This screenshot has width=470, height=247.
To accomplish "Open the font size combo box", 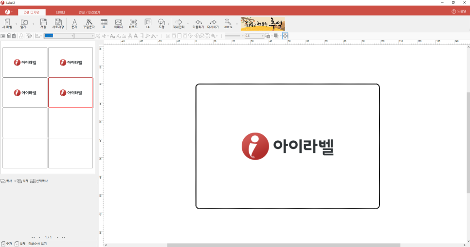I will tap(84, 36).
